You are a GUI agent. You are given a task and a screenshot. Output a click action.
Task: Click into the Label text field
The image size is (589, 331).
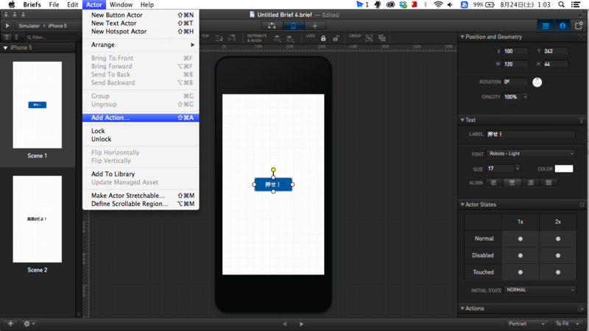530,135
